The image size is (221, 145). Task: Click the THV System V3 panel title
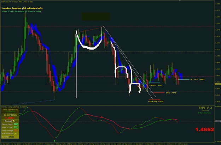pos(10,110)
